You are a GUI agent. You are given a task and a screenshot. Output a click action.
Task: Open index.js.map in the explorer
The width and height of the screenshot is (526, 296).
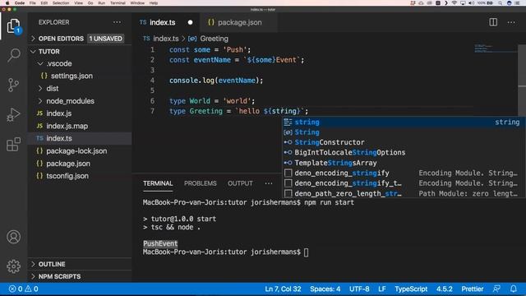click(67, 126)
